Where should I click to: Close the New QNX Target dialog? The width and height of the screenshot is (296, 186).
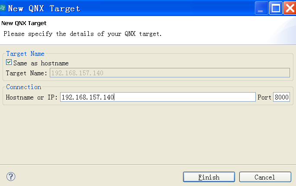(x=290, y=8)
